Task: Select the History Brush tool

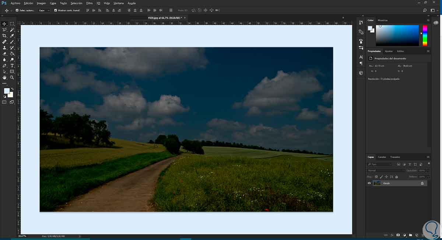Action: click(12, 47)
